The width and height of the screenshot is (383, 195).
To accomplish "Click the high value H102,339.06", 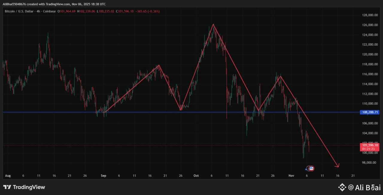I will [86, 11].
